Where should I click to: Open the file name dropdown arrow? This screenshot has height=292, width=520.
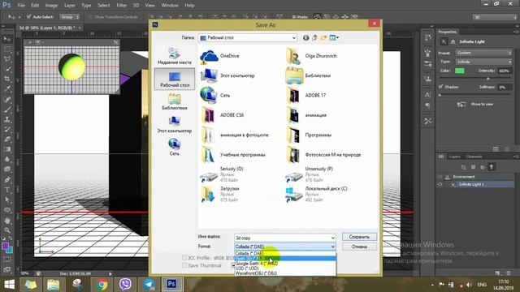click(x=332, y=238)
